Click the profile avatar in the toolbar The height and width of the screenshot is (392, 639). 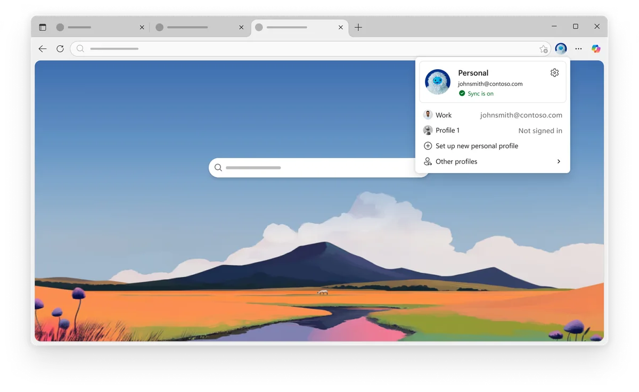561,49
